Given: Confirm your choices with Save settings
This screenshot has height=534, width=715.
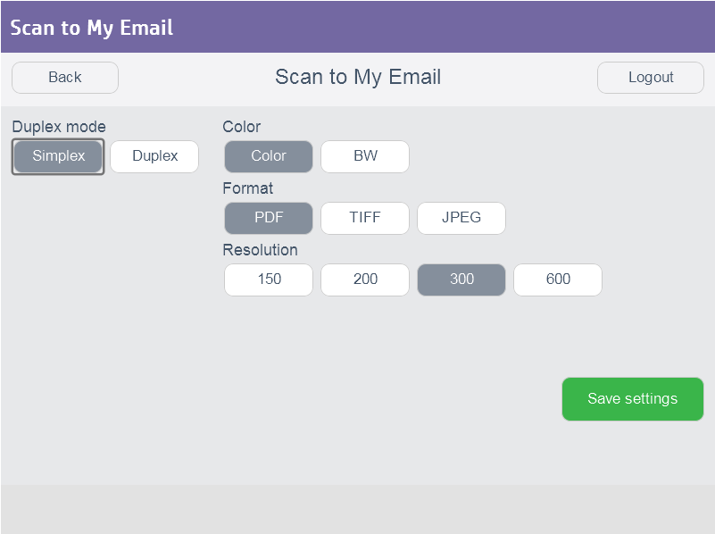Looking at the screenshot, I should pos(632,399).
